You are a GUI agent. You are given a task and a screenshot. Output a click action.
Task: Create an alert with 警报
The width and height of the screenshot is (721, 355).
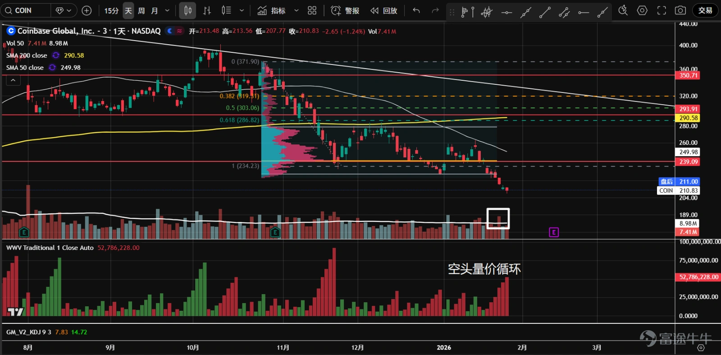(345, 10)
